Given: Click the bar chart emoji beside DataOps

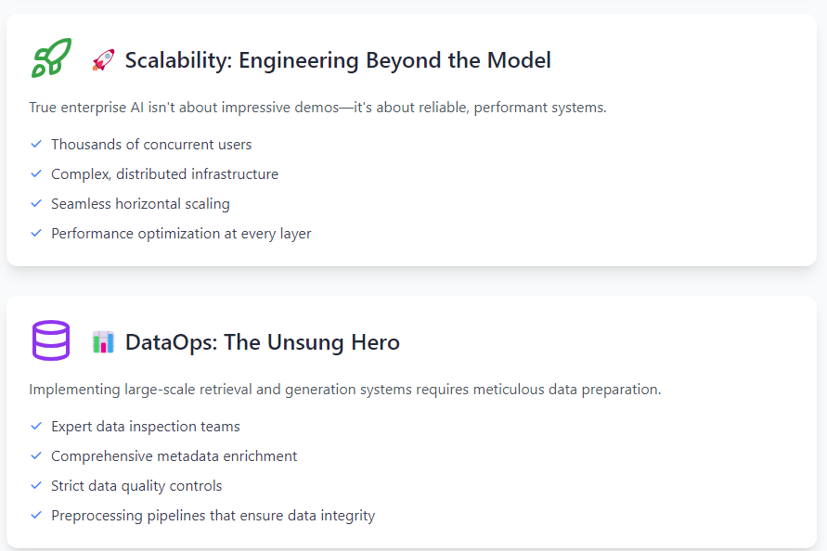Looking at the screenshot, I should click(x=103, y=342).
